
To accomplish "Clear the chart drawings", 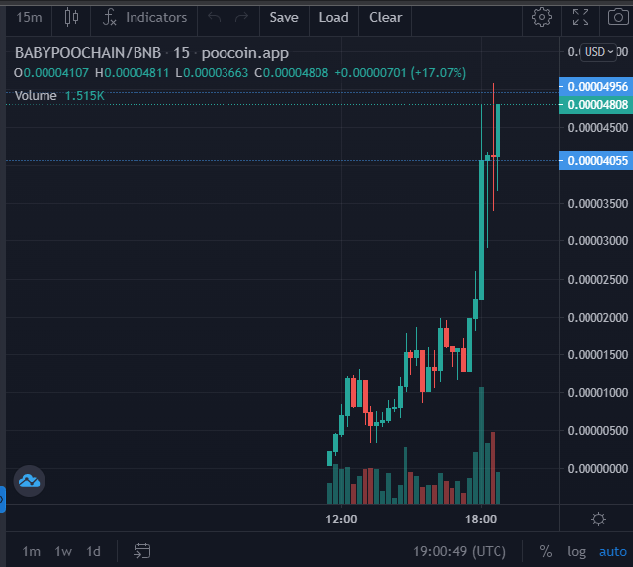I will click(x=386, y=18).
